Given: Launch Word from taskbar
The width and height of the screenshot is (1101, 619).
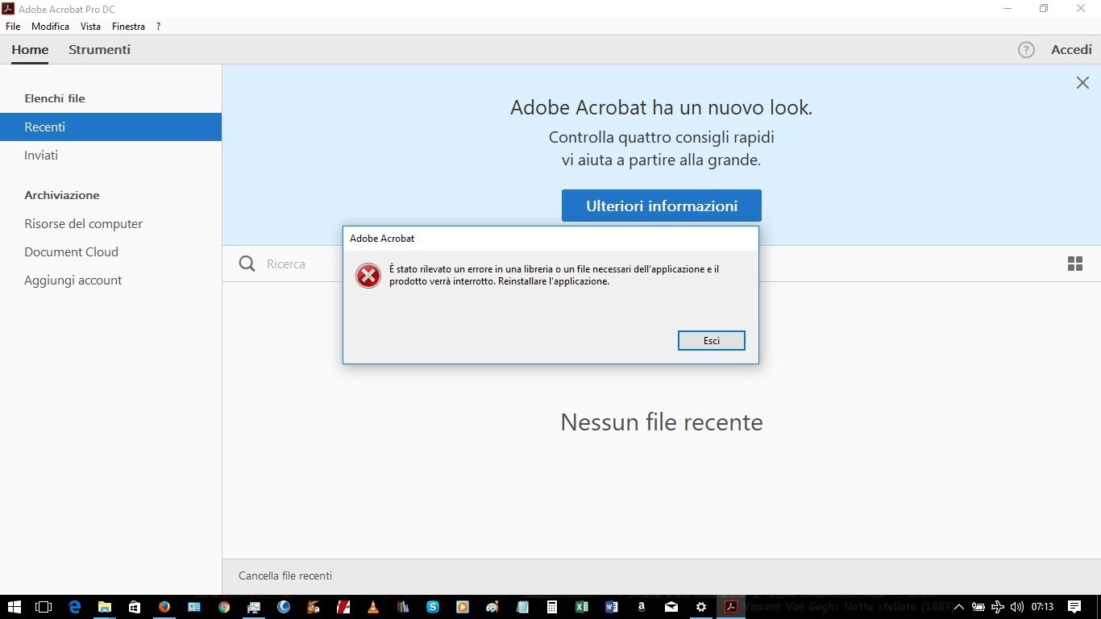Looking at the screenshot, I should click(x=611, y=607).
